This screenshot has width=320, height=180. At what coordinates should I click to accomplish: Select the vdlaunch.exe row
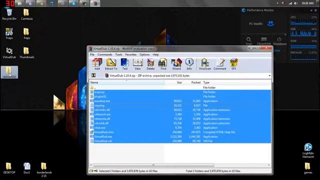tap(180, 114)
